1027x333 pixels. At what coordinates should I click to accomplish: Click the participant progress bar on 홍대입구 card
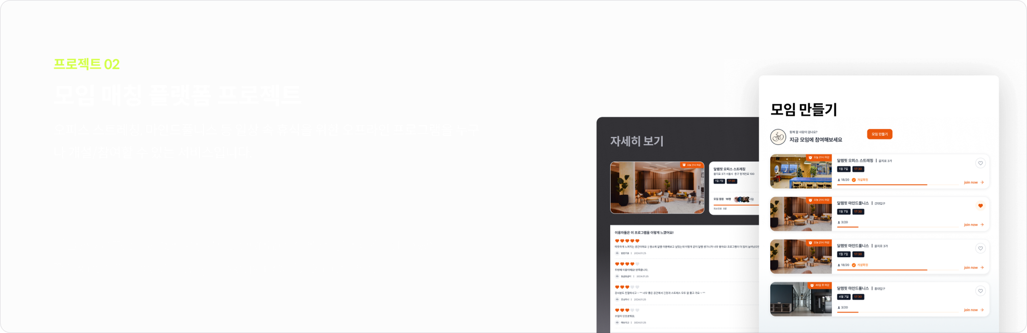898,312
